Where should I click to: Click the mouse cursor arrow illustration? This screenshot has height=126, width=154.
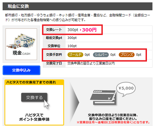click(x=46, y=104)
